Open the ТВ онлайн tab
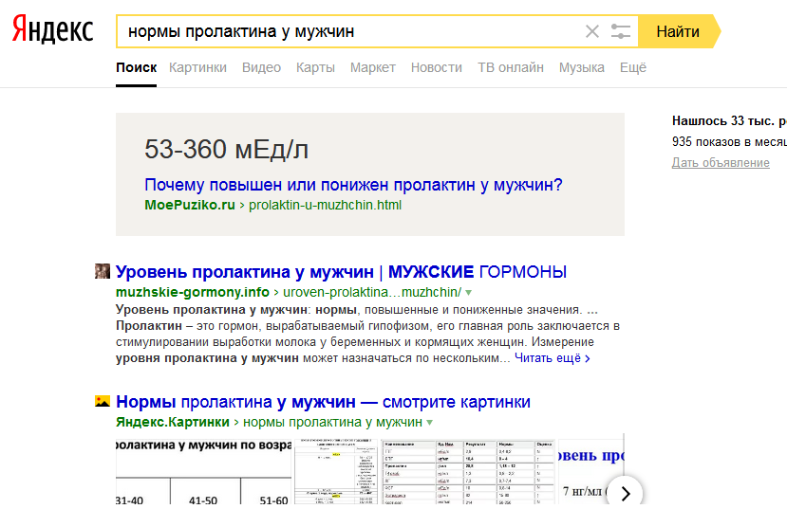This screenshot has height=509, width=787. [x=511, y=67]
